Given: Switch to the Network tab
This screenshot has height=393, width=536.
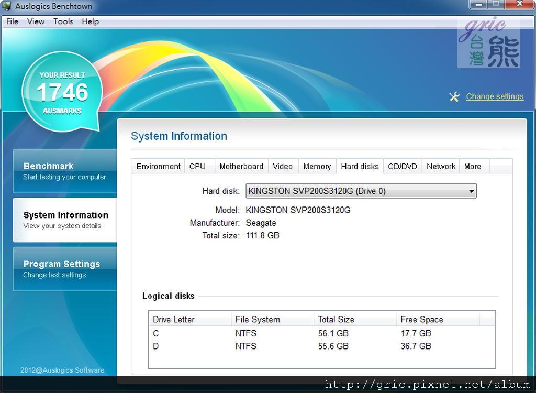Looking at the screenshot, I should point(441,167).
